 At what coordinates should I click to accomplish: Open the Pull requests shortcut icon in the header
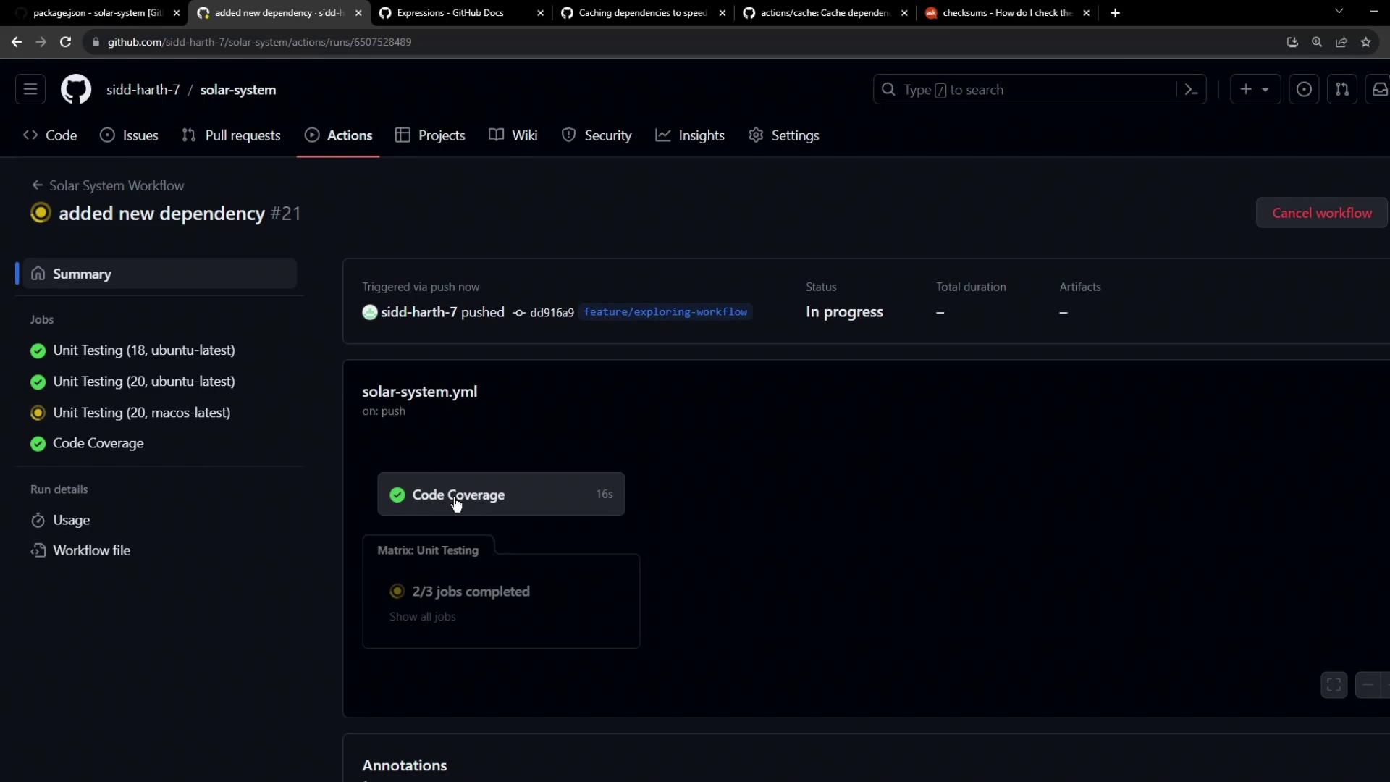[1341, 90]
